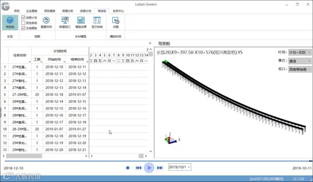Switch to the 企业看板 tab
This screenshot has height=182, width=313.
(32, 11)
